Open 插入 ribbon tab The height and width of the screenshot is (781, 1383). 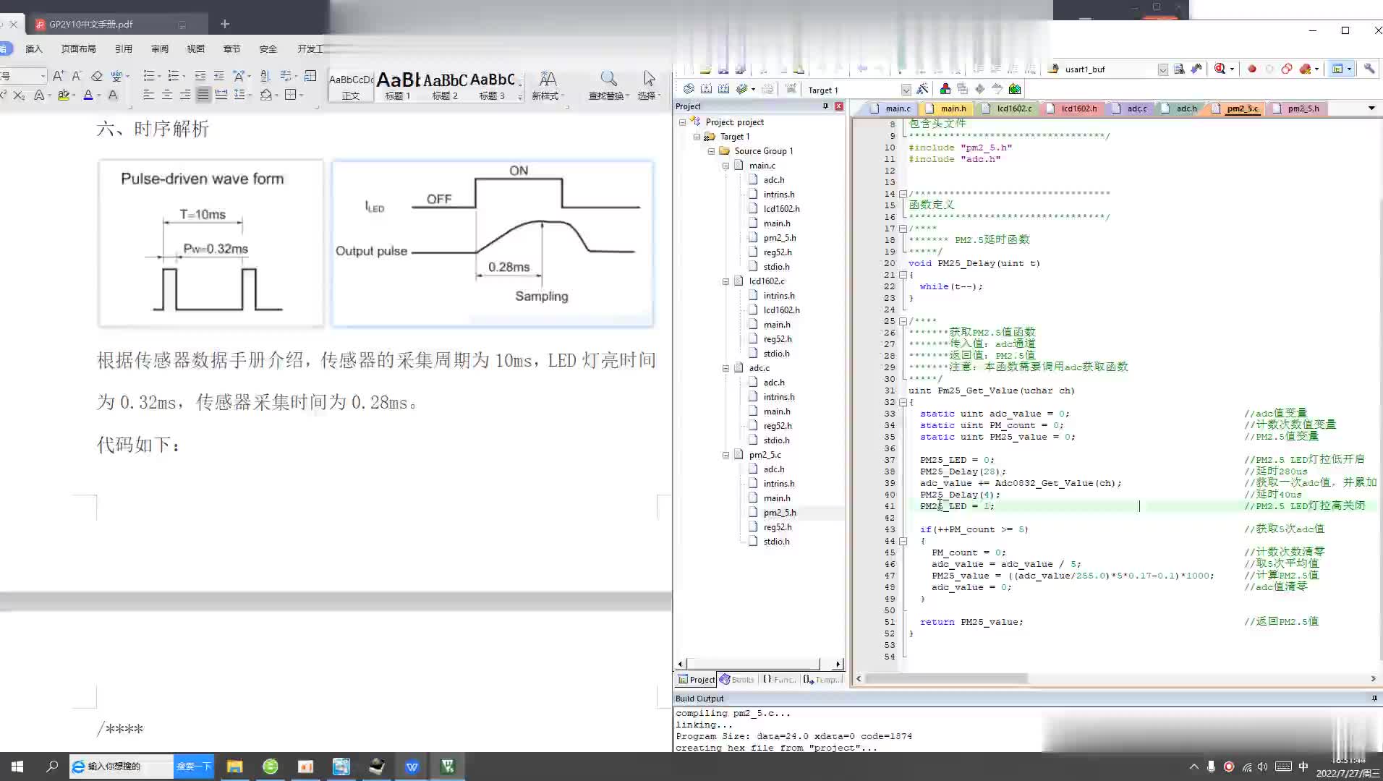pos(34,49)
